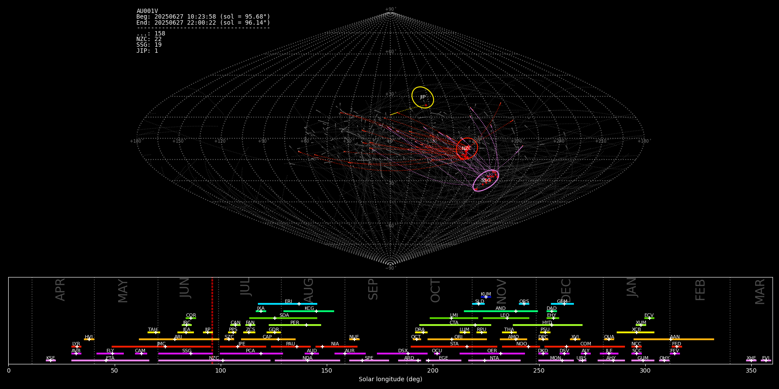Click the DEC month label
This screenshot has height=389, width=779.
[566, 290]
